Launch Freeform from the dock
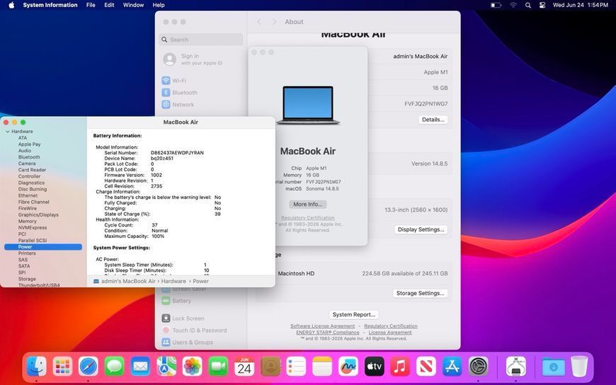Image resolution: width=616 pixels, height=385 pixels. (x=348, y=367)
